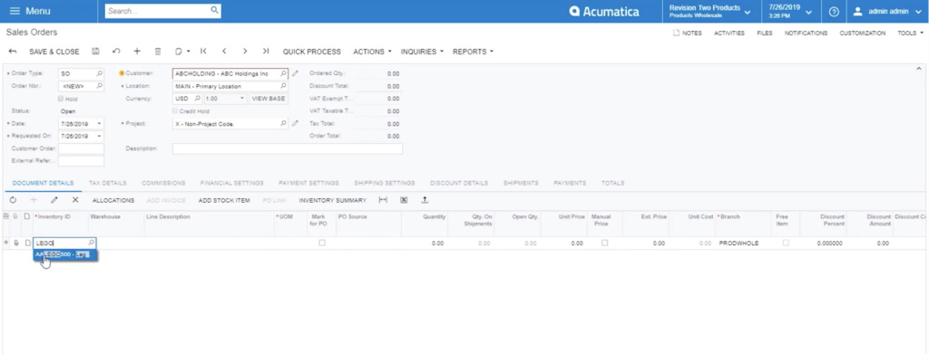This screenshot has height=354, width=929.
Task: Enable the Manual Price checkbox
Action: (x=604, y=243)
